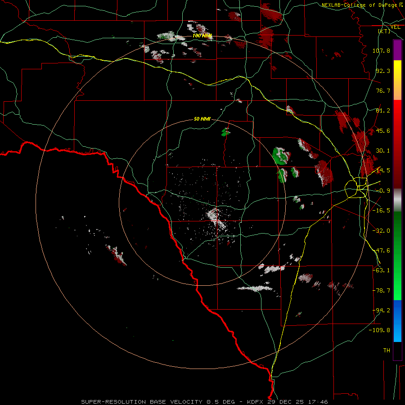405x405 pixels.
Task: Select the -0.9 scale value
Action: (383, 191)
